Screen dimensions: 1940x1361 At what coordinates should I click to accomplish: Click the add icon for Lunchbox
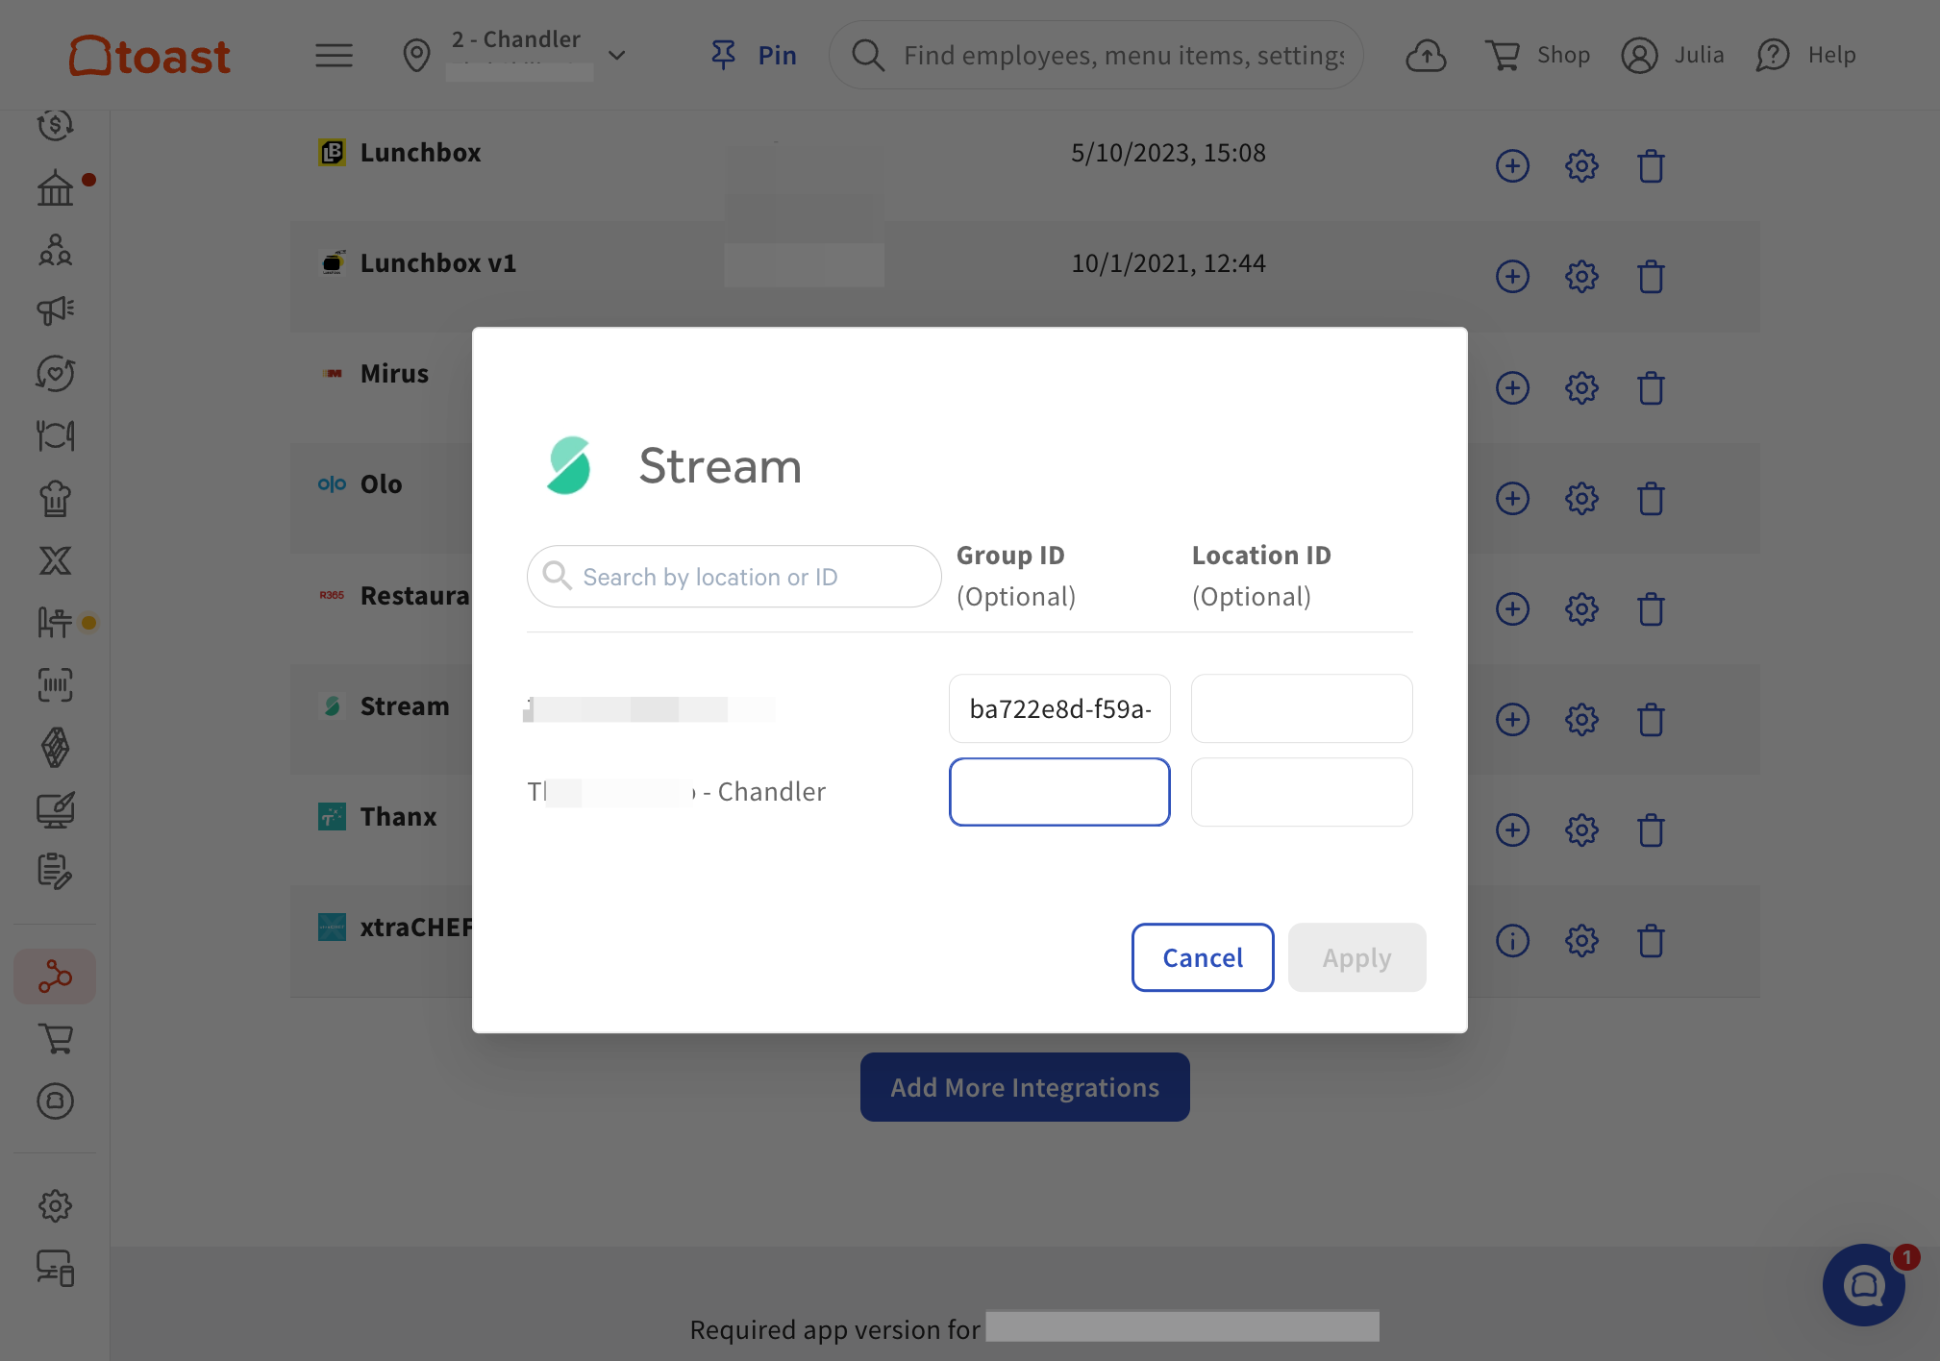[1512, 166]
